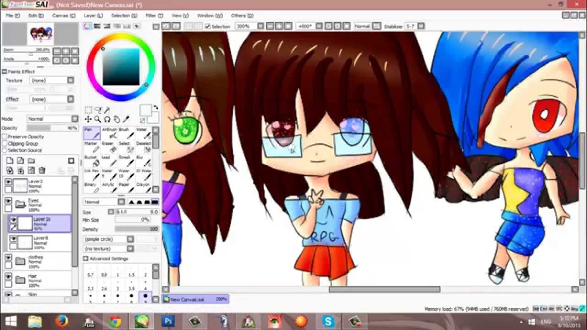Collapse the Paints Effect section
This screenshot has height=330, width=587.
click(x=5, y=72)
